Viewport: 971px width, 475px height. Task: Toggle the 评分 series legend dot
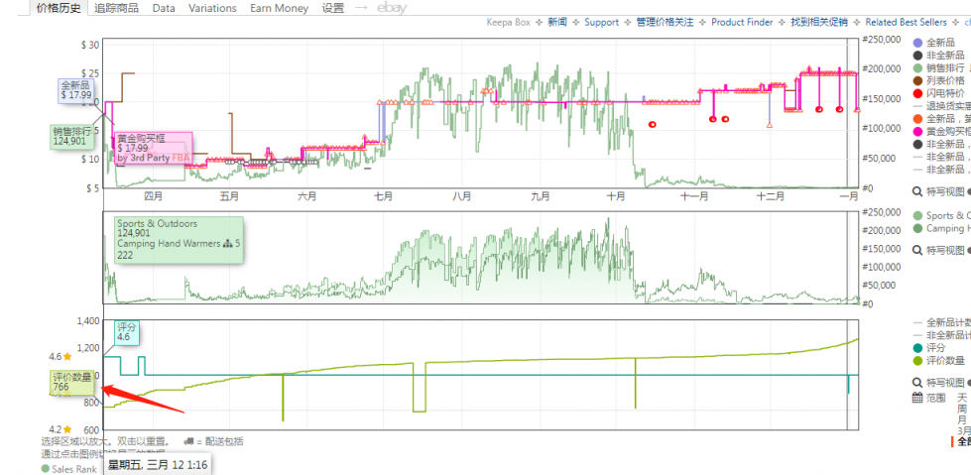pyautogui.click(x=917, y=348)
